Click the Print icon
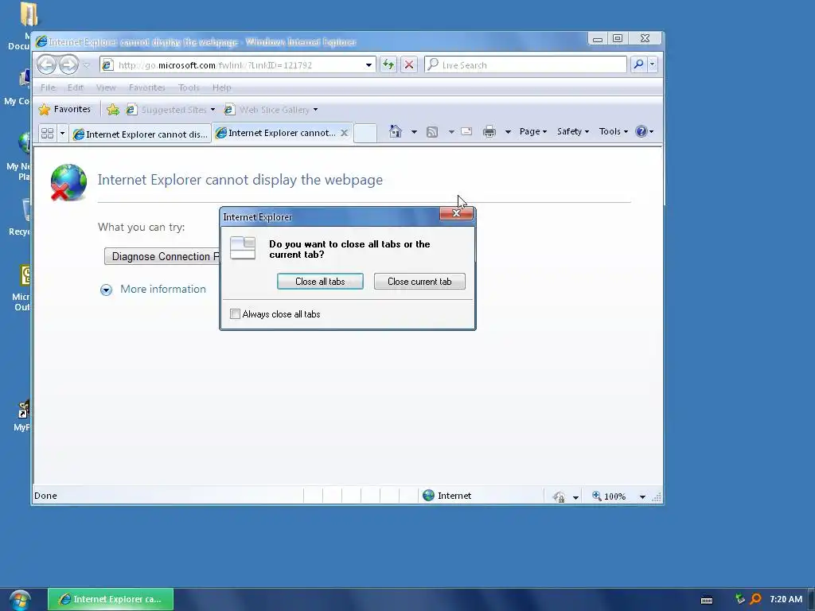 click(489, 131)
